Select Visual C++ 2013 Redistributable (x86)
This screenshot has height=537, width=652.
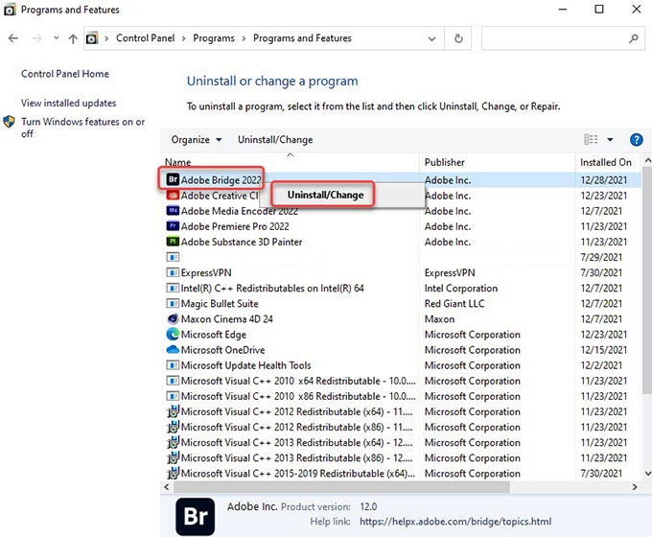click(297, 457)
